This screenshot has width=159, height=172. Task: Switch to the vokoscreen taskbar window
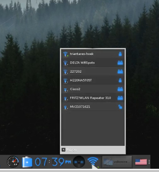pyautogui.click(x=117, y=162)
